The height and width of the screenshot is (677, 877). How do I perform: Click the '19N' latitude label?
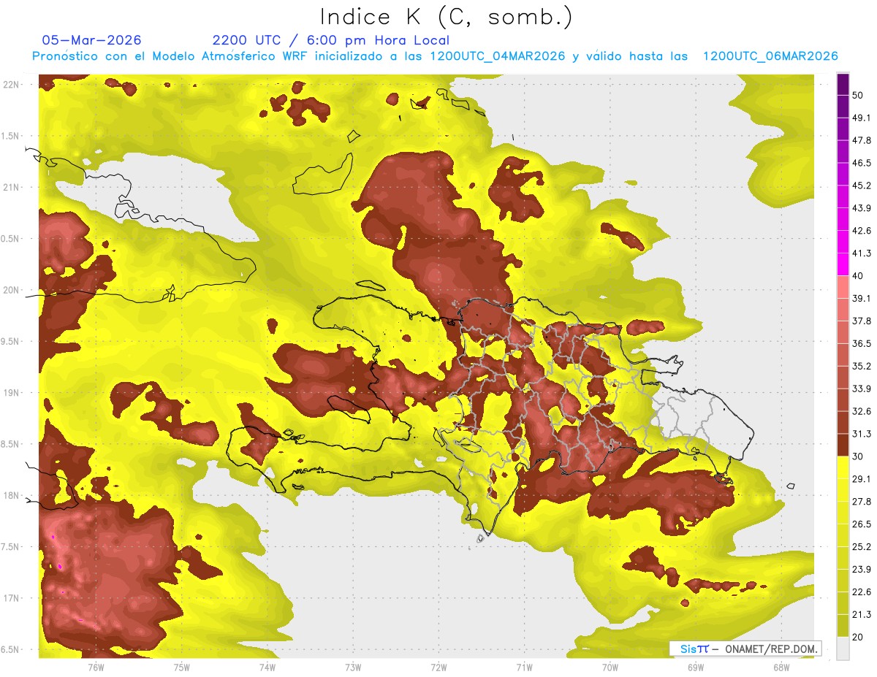pos(11,392)
